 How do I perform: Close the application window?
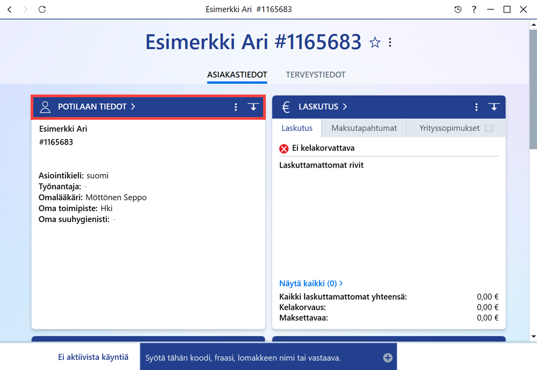tap(523, 9)
